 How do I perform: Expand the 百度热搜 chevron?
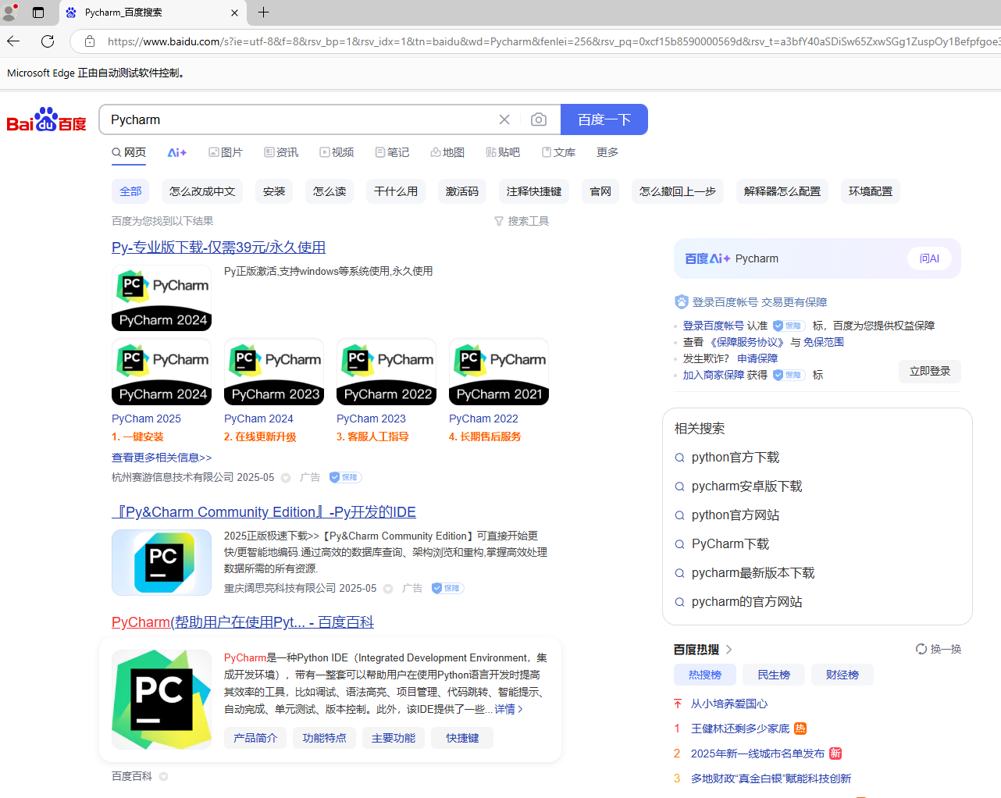click(728, 649)
